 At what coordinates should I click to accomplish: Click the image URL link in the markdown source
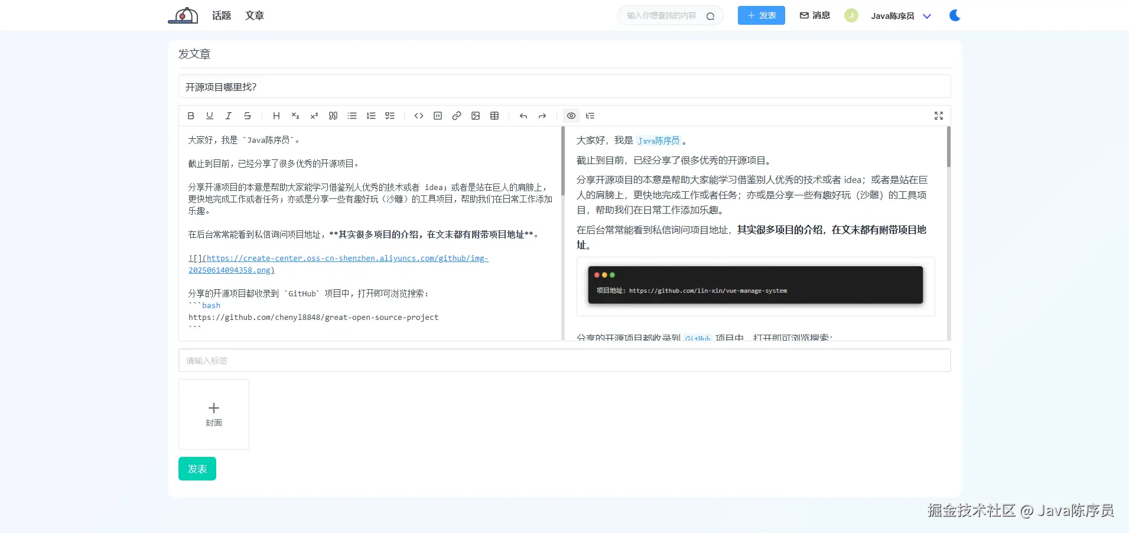339,264
